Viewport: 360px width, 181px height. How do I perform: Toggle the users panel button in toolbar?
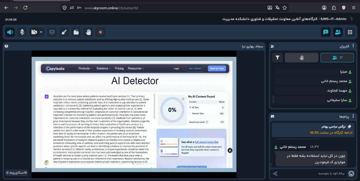[338, 32]
